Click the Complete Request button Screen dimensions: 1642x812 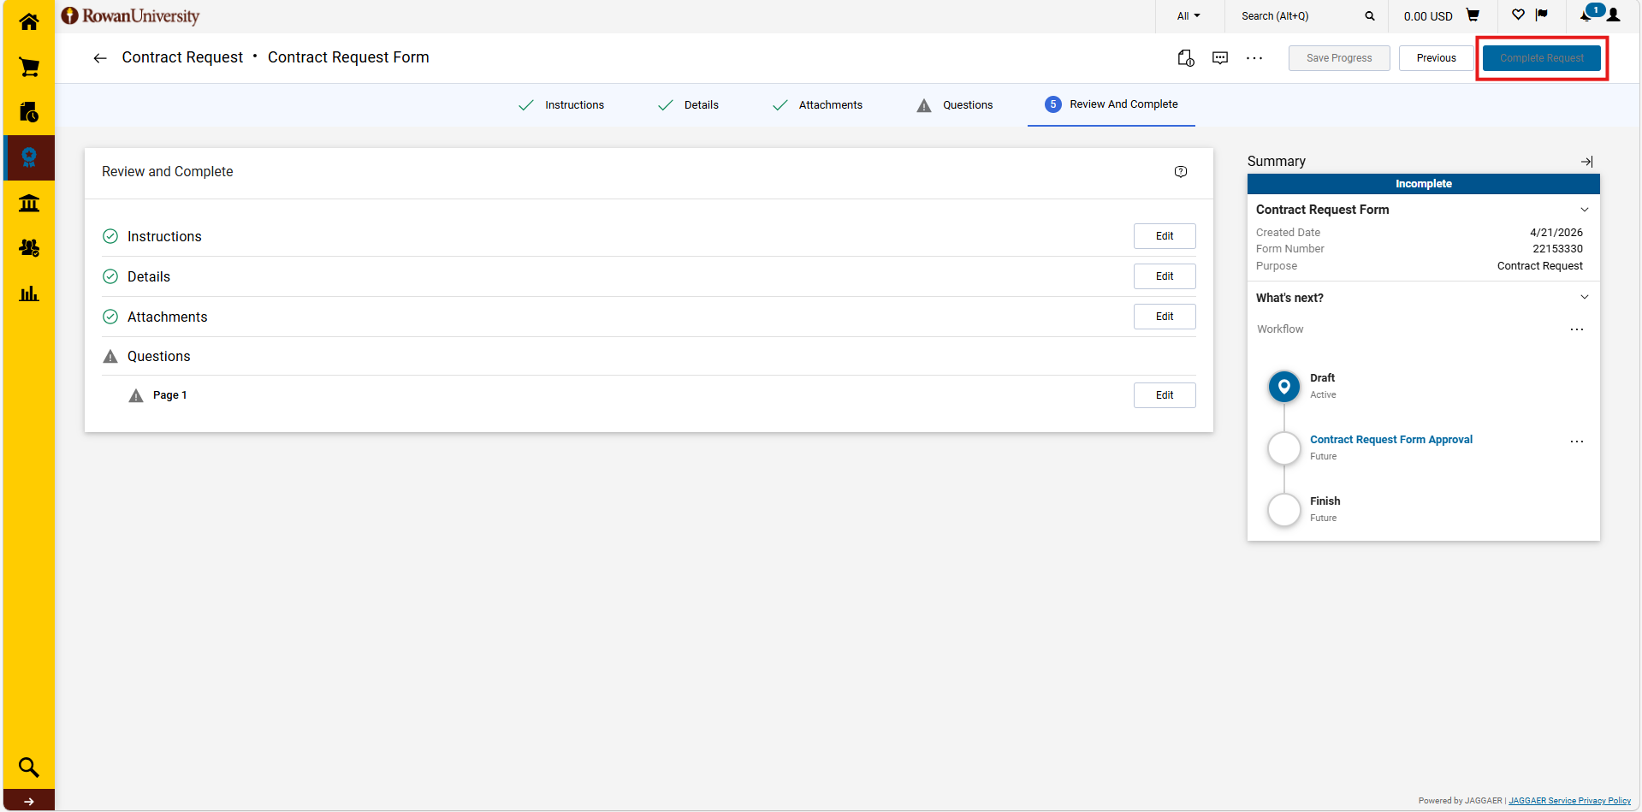pyautogui.click(x=1542, y=58)
